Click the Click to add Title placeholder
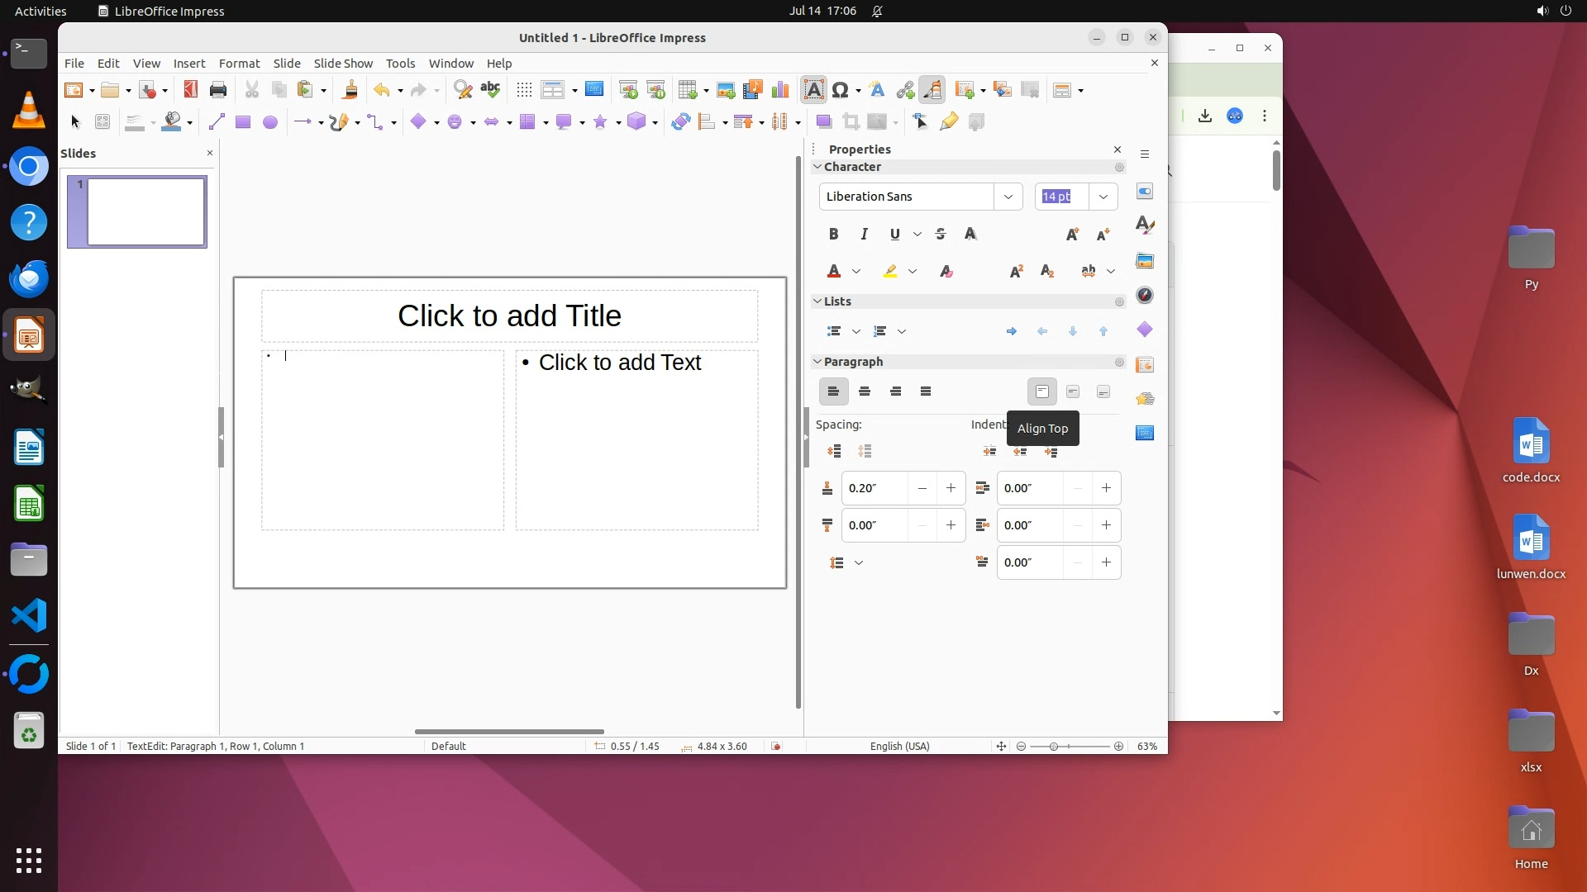Screen dimensions: 1587x892 509,316
